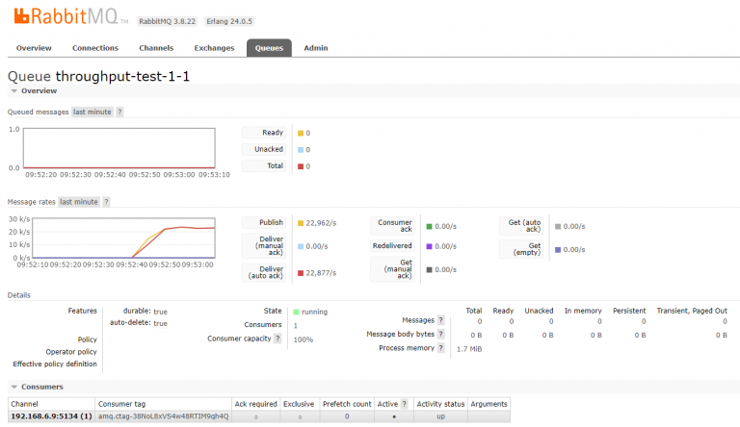Viewport: 740px width, 427px height.
Task: Change Queued messages last minute range
Action: pyautogui.click(x=92, y=113)
